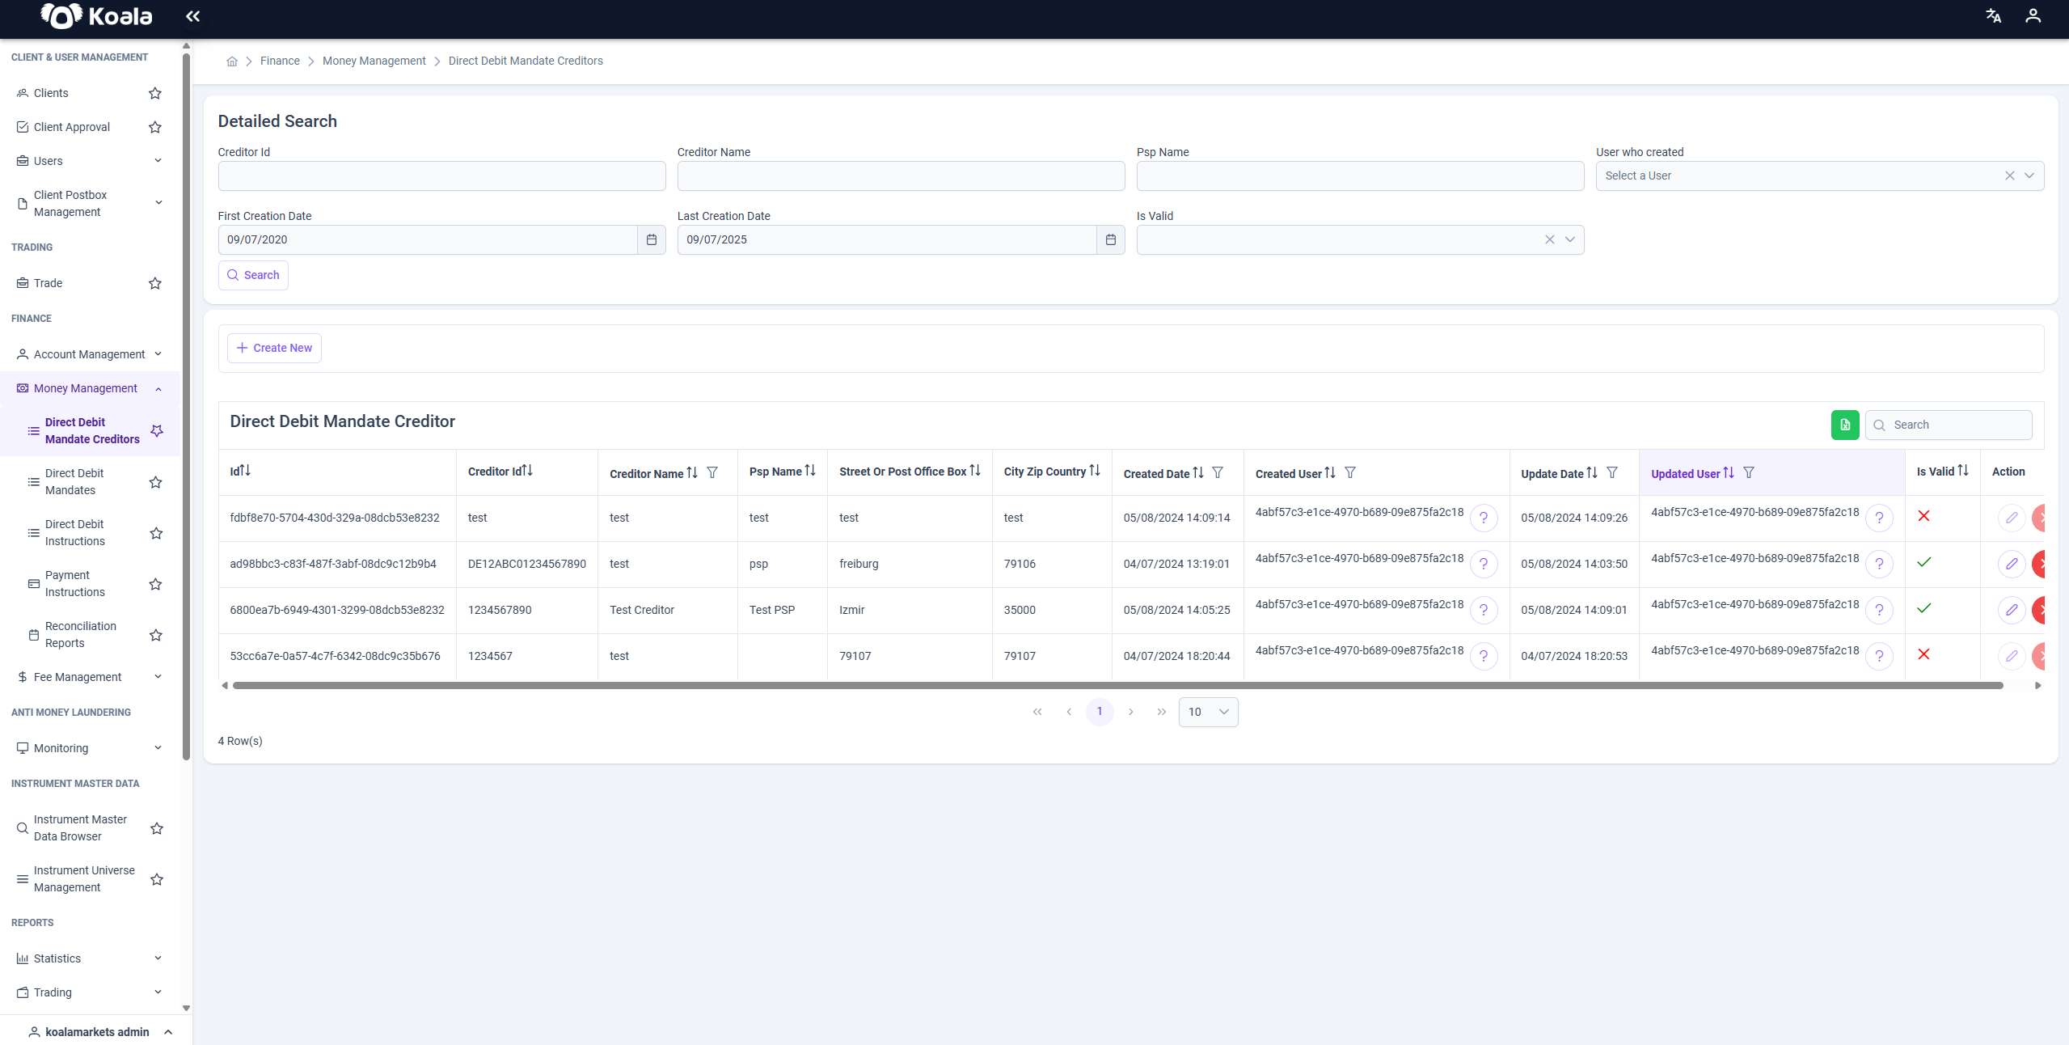
Task: Click Finance in the breadcrumb
Action: tap(280, 61)
